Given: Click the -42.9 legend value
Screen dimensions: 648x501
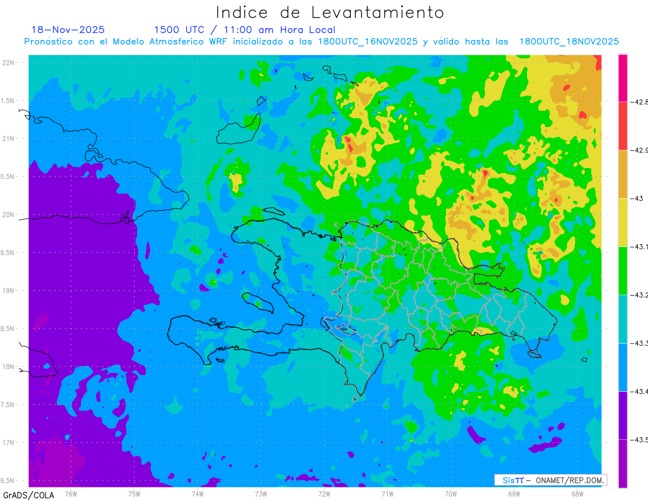Looking at the screenshot, I should tap(640, 150).
